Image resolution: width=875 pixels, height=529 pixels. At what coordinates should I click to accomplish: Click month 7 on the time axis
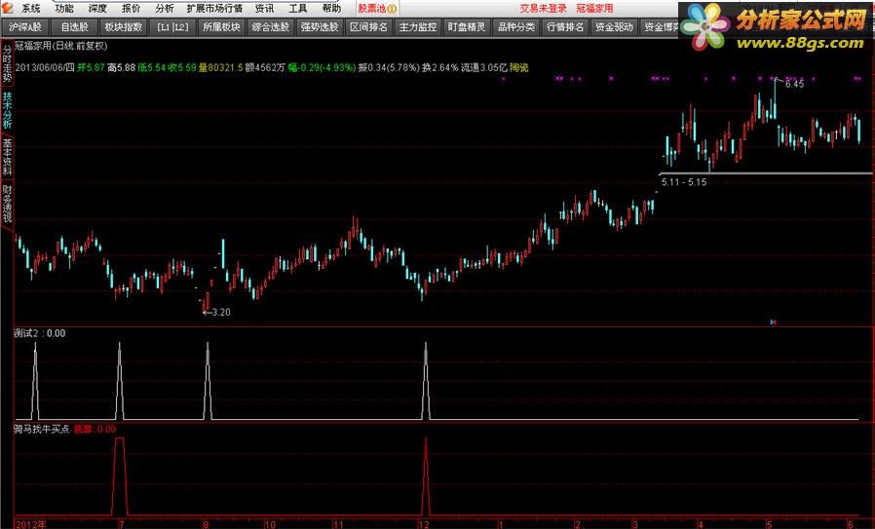pos(121,524)
